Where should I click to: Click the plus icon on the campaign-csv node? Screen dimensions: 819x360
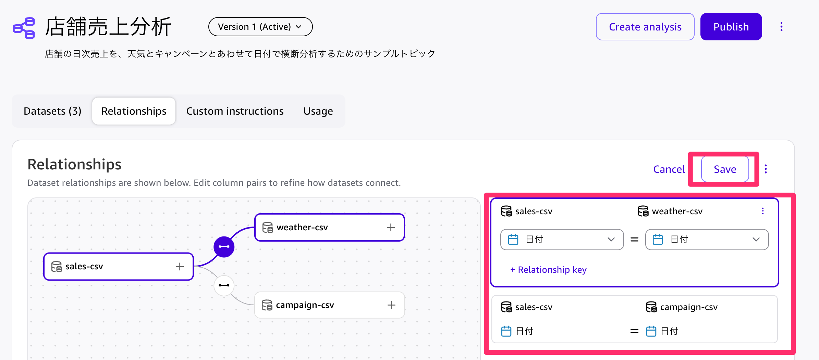(x=391, y=305)
